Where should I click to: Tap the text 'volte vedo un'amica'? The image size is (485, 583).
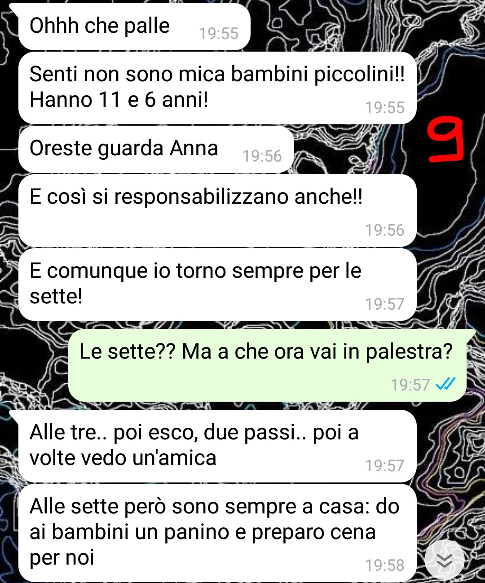123,458
